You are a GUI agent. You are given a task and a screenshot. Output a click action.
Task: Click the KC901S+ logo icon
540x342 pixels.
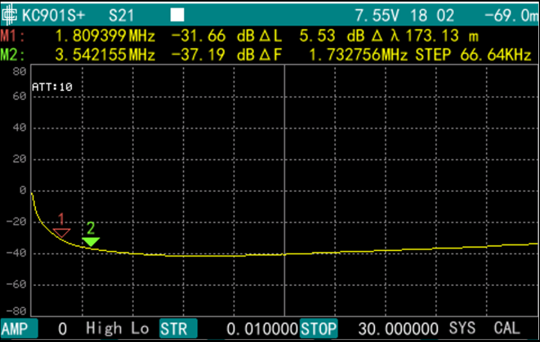[x=11, y=15]
